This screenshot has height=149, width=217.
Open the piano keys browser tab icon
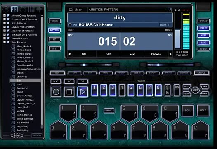(31, 9)
